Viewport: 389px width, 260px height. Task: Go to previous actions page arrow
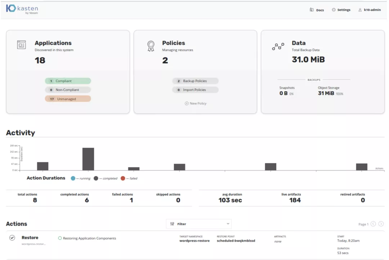373,224
